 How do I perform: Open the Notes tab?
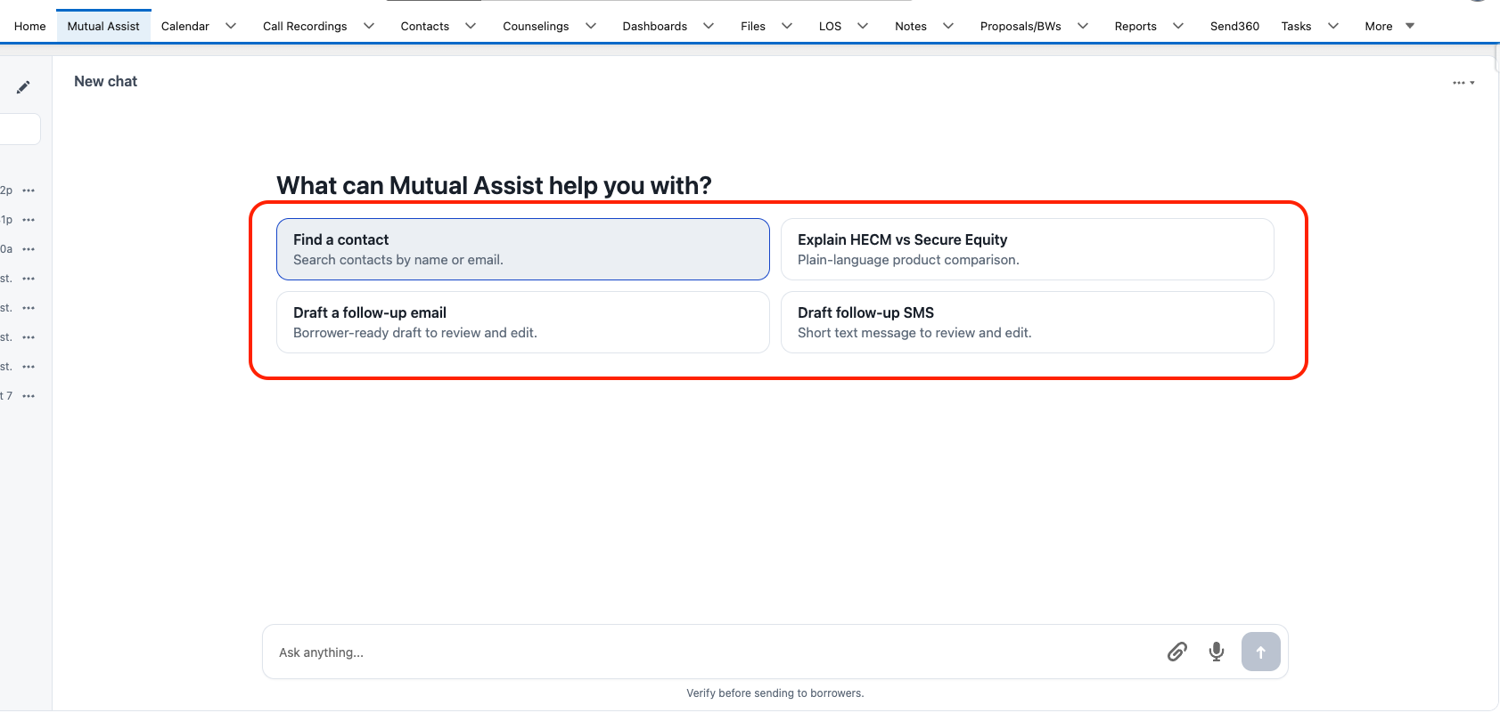coord(911,26)
